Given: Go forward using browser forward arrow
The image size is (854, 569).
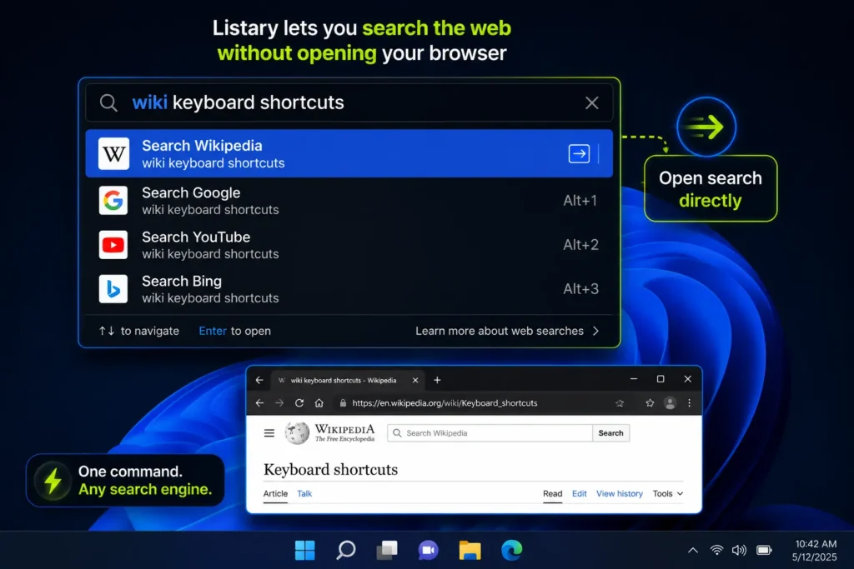Looking at the screenshot, I should 279,403.
